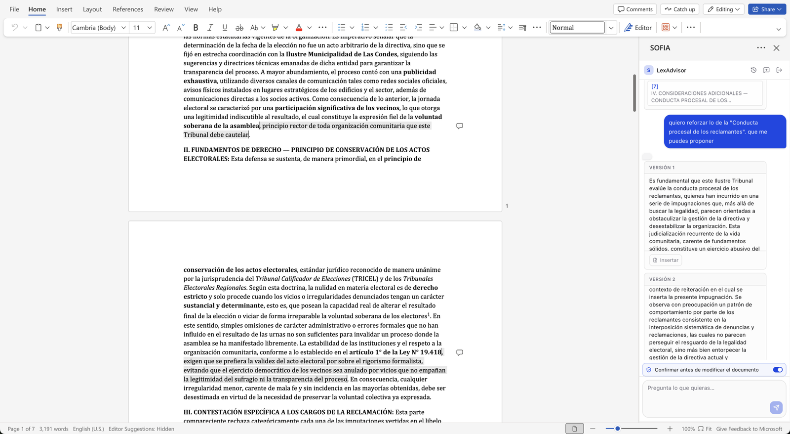Expand the paste options arrow

[x=47, y=28]
